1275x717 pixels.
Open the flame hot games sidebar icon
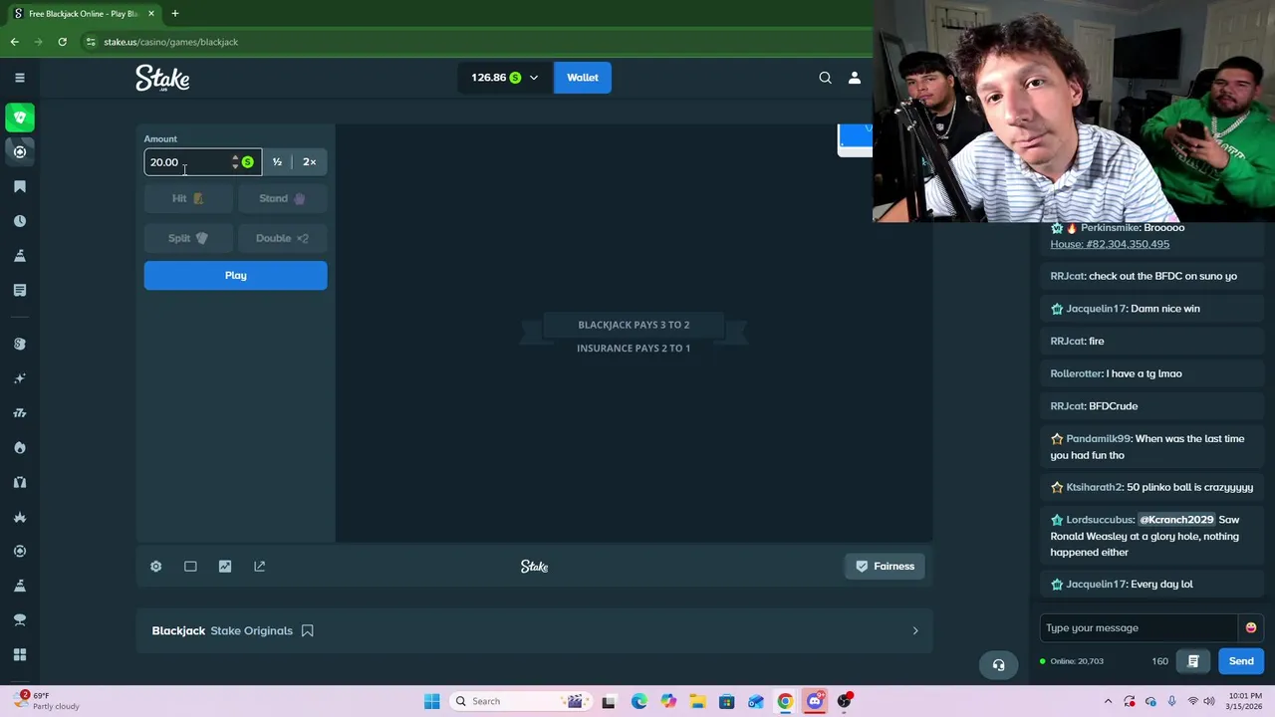coord(20,447)
